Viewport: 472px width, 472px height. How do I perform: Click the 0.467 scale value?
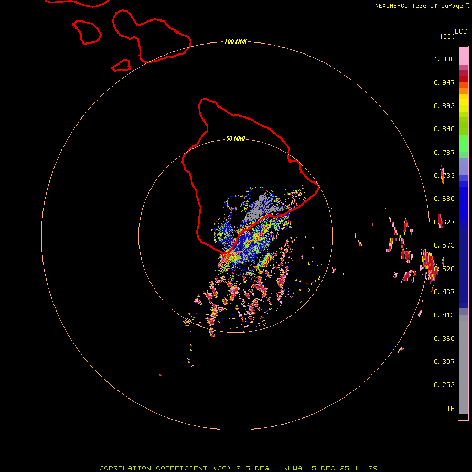click(x=444, y=292)
